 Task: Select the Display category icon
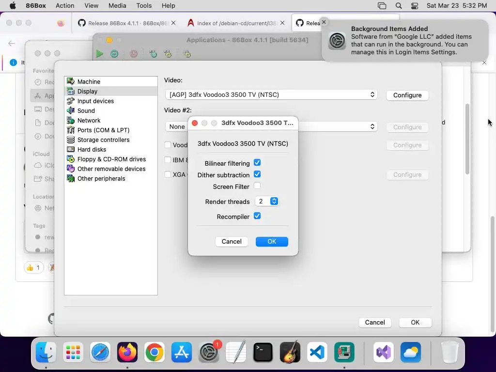click(71, 92)
